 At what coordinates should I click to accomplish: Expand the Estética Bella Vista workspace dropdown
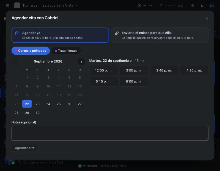(60, 5)
